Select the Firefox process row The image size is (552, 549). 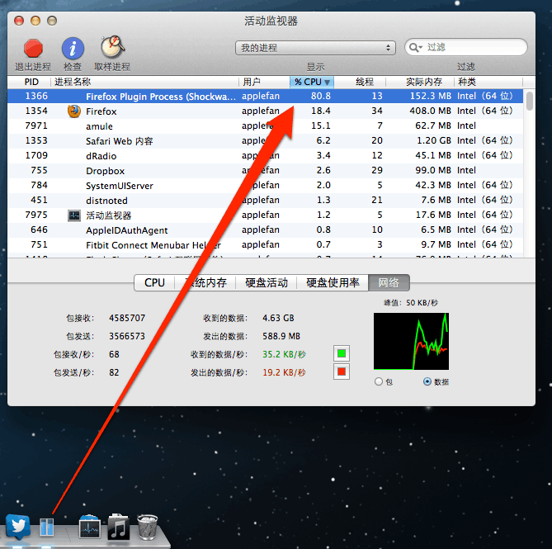coord(266,111)
